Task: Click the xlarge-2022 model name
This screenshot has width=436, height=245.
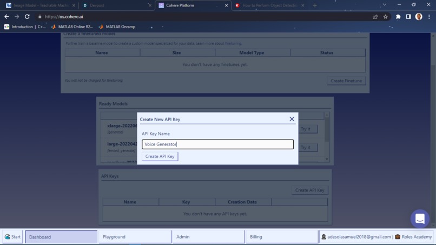Action: [x=122, y=125]
